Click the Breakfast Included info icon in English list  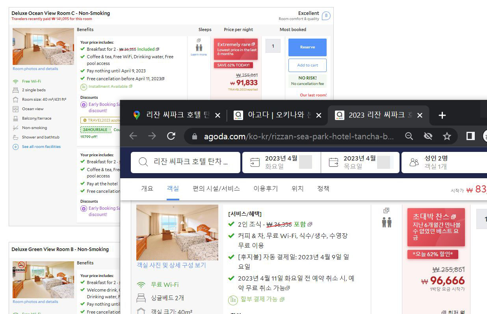coord(157,50)
